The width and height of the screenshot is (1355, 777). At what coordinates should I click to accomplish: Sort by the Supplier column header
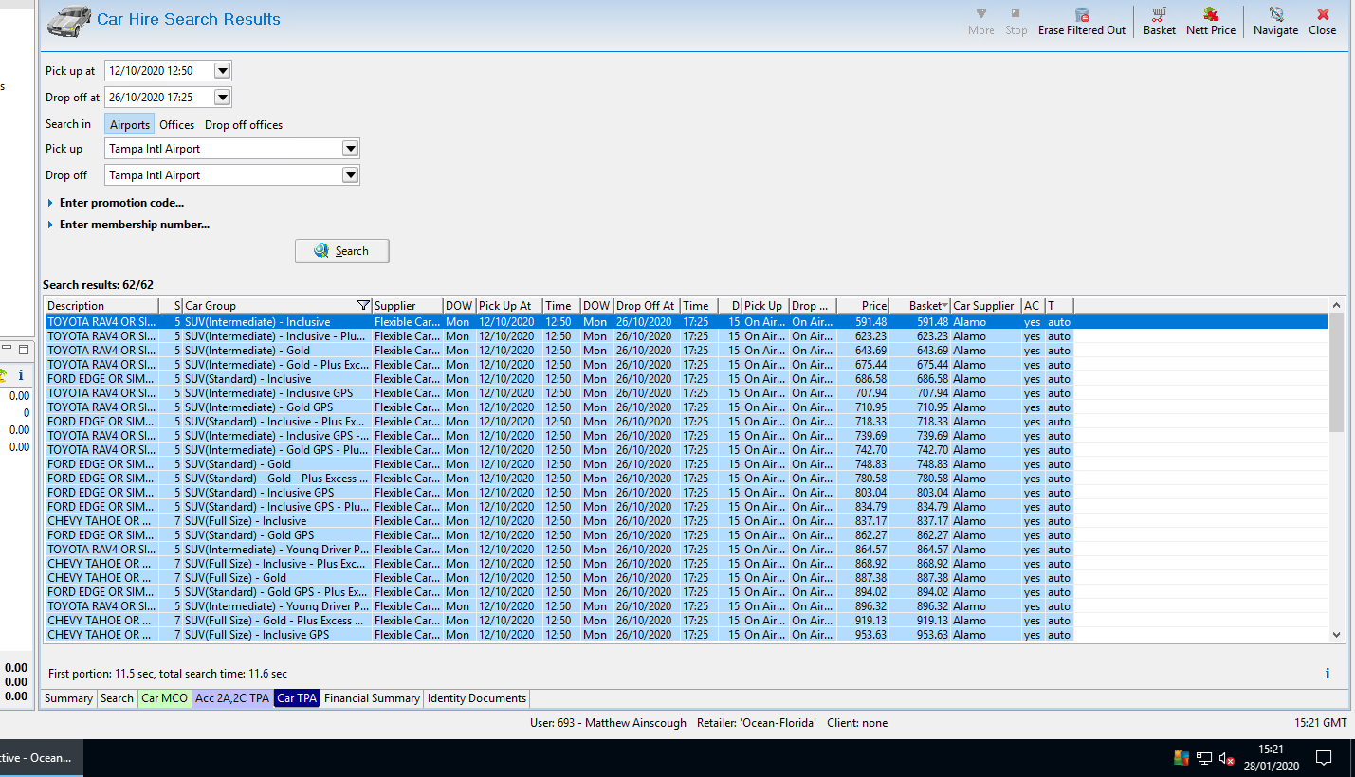tap(408, 305)
